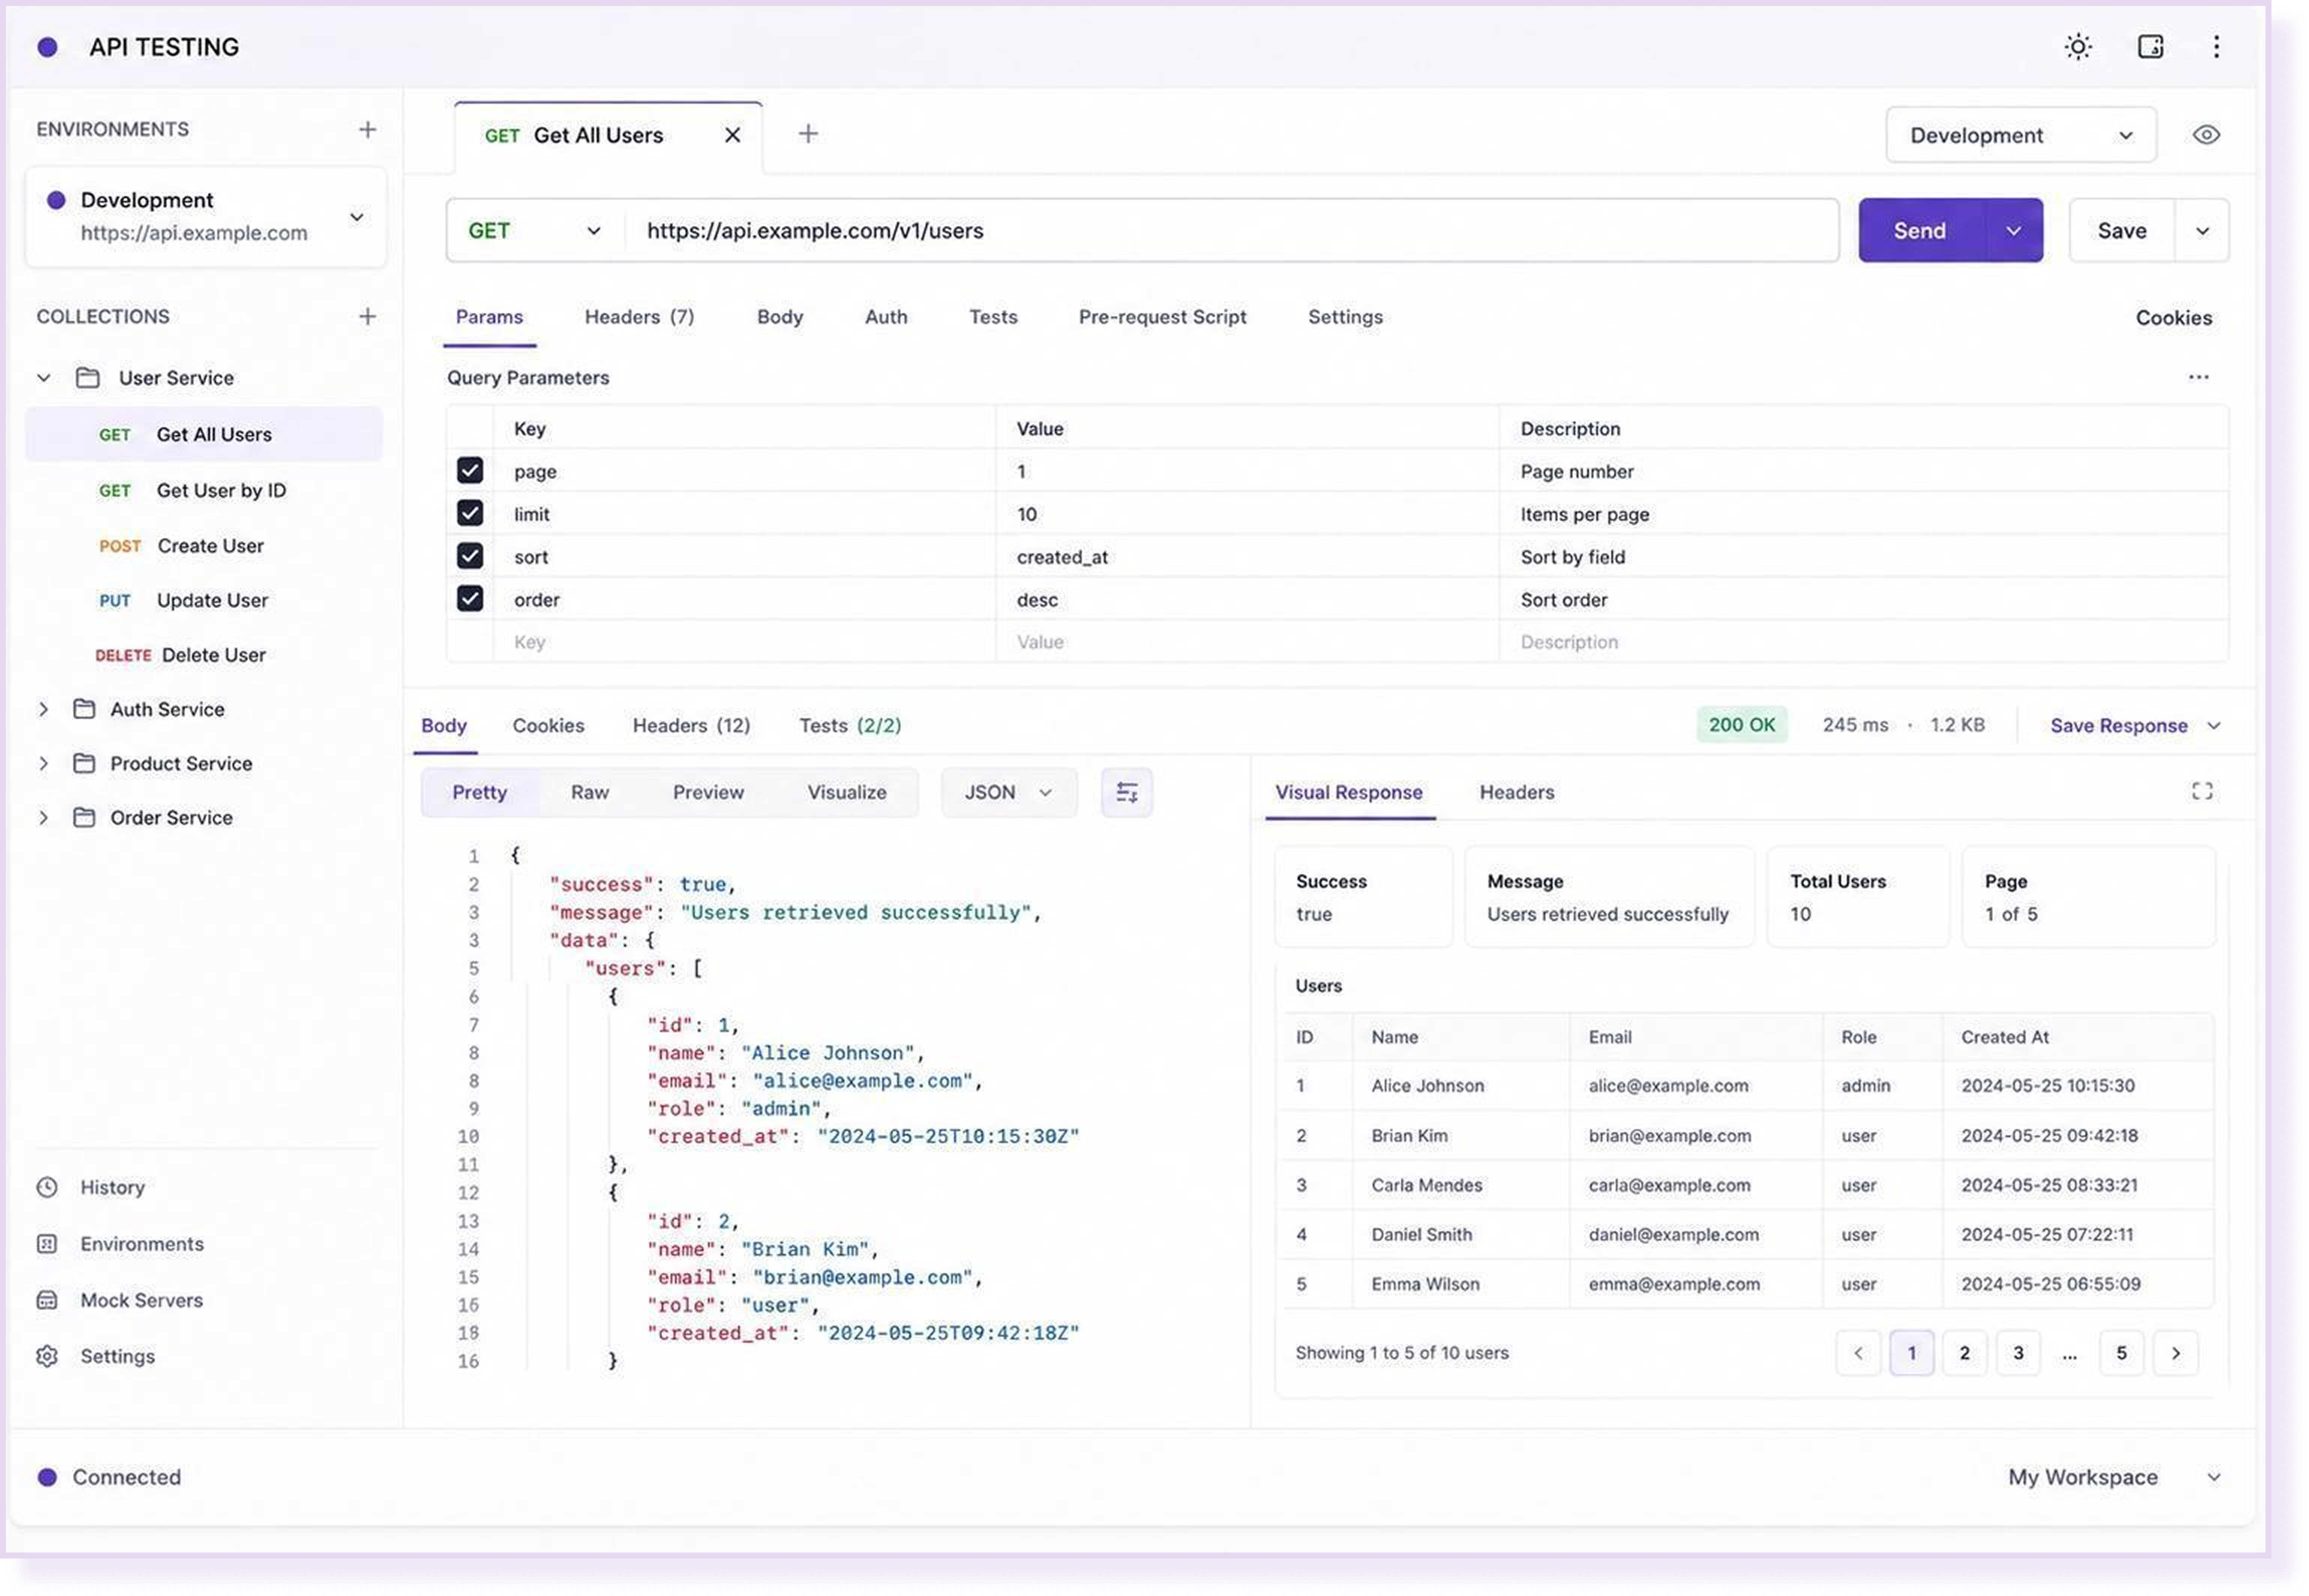Click the Send button

pyautogui.click(x=1920, y=231)
